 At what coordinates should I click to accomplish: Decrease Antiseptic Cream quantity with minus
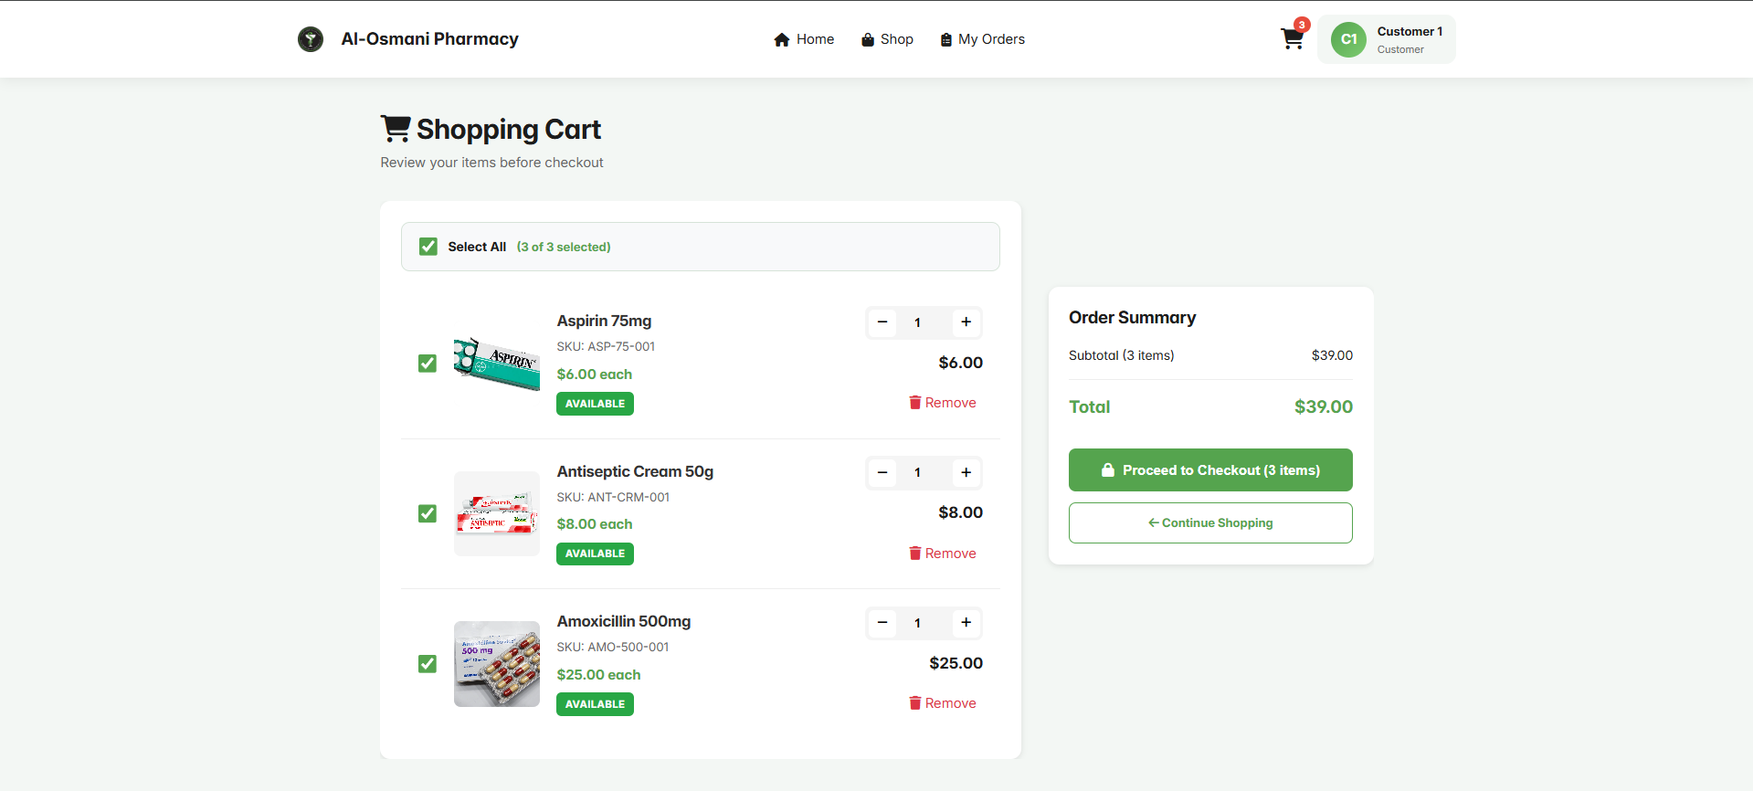(x=882, y=472)
